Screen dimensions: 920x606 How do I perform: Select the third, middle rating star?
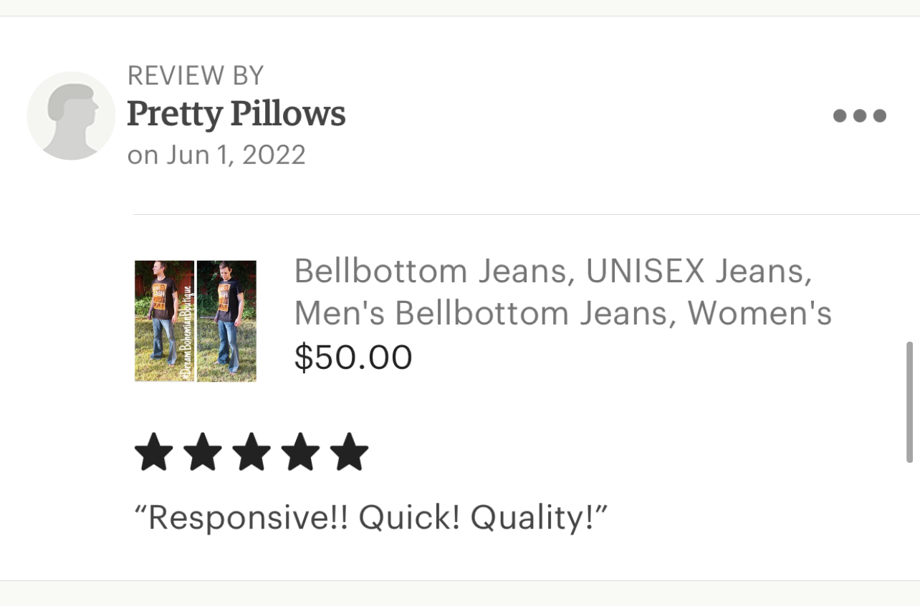coord(251,452)
